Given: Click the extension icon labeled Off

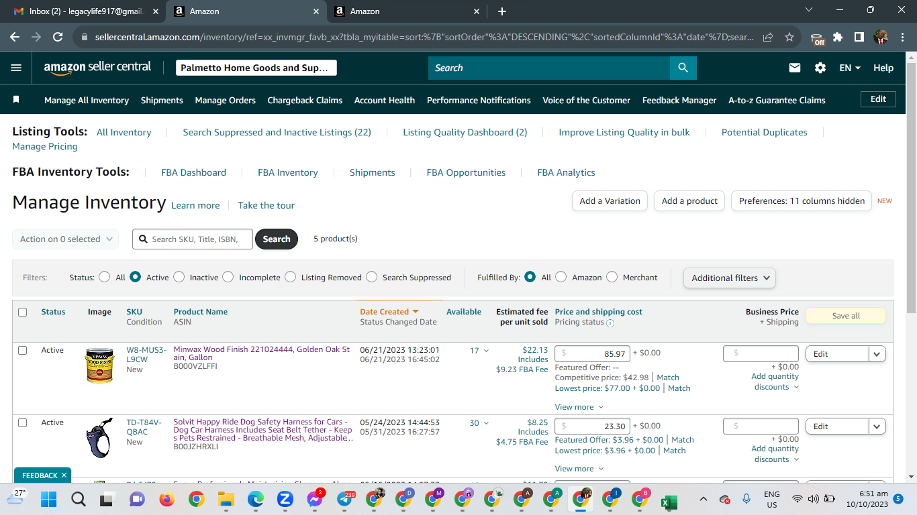Looking at the screenshot, I should 817,38.
